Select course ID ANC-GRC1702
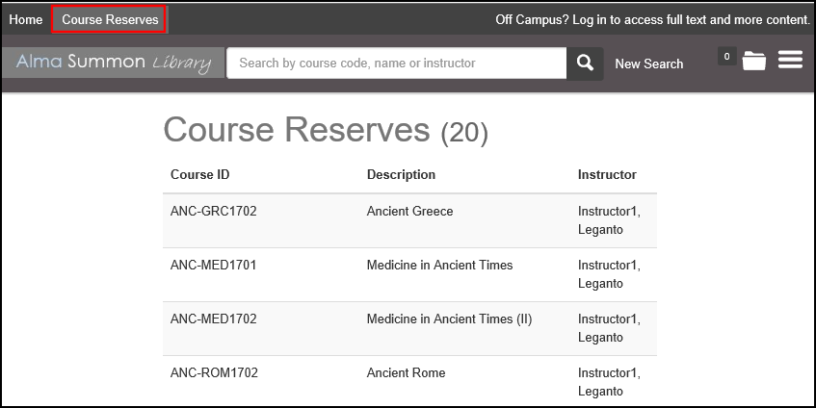The image size is (816, 408). click(213, 211)
